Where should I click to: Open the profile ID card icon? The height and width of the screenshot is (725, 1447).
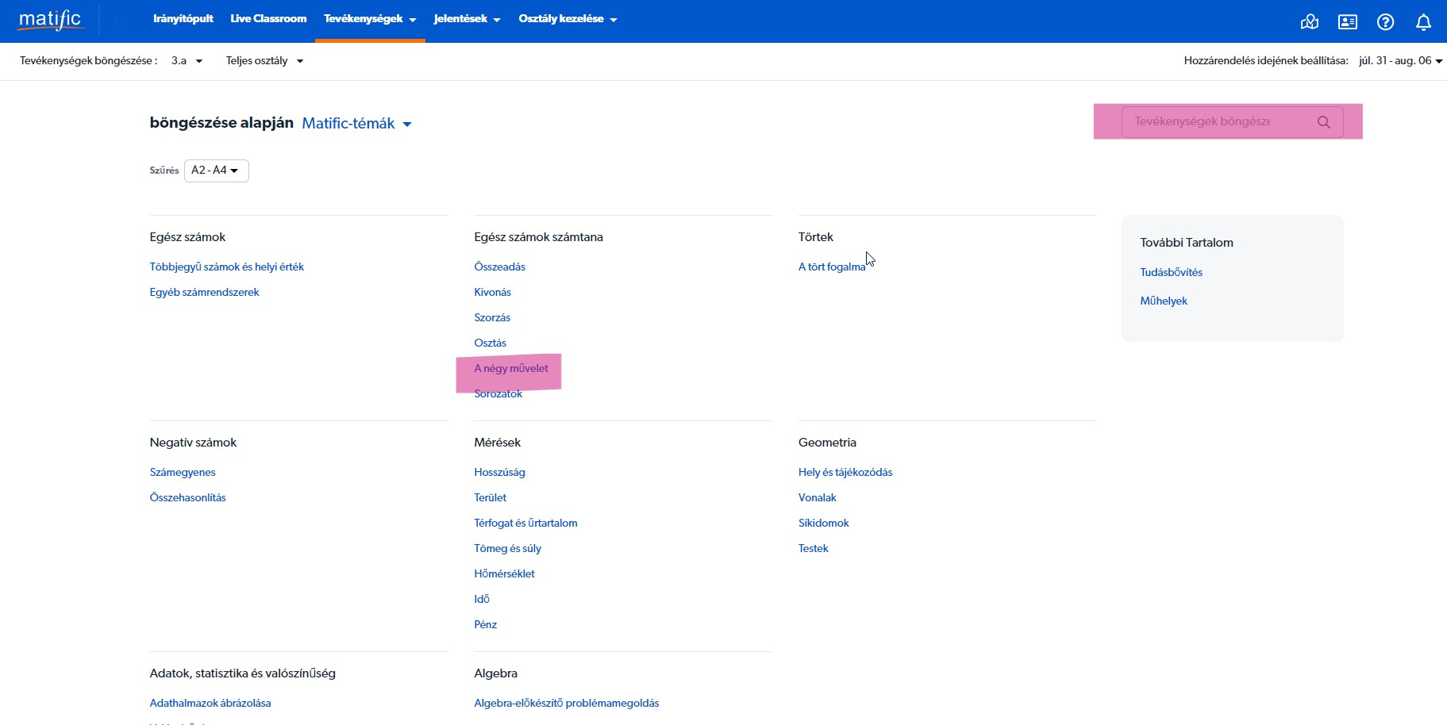pyautogui.click(x=1347, y=22)
